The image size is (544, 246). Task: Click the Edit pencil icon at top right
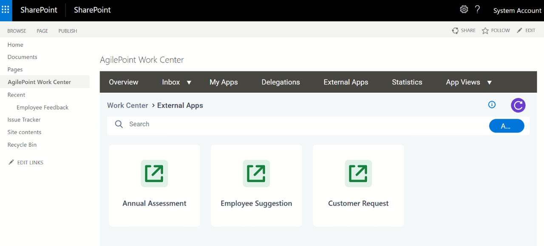(519, 31)
